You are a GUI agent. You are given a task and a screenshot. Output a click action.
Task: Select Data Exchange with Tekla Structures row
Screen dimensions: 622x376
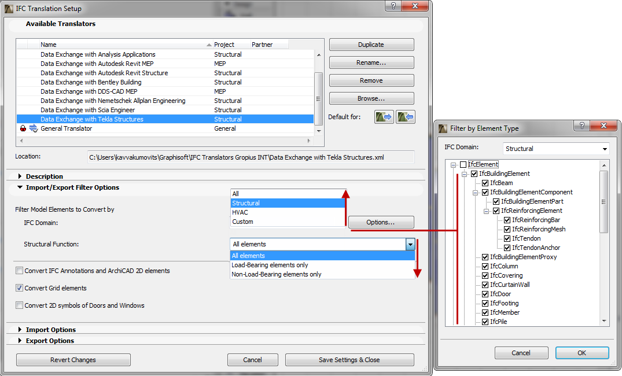point(165,119)
